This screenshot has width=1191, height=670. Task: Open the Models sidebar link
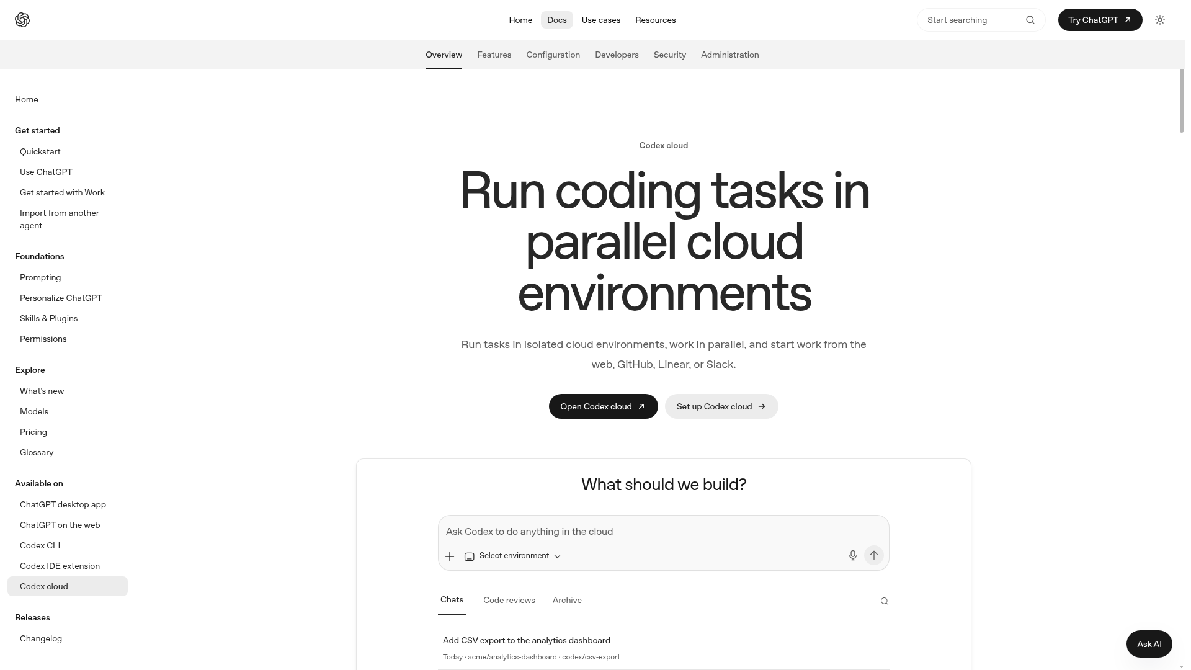(34, 411)
